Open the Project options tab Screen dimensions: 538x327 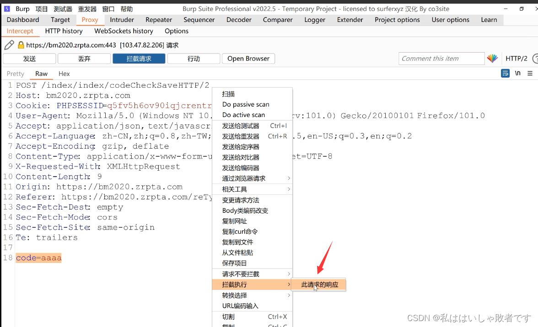coord(397,20)
